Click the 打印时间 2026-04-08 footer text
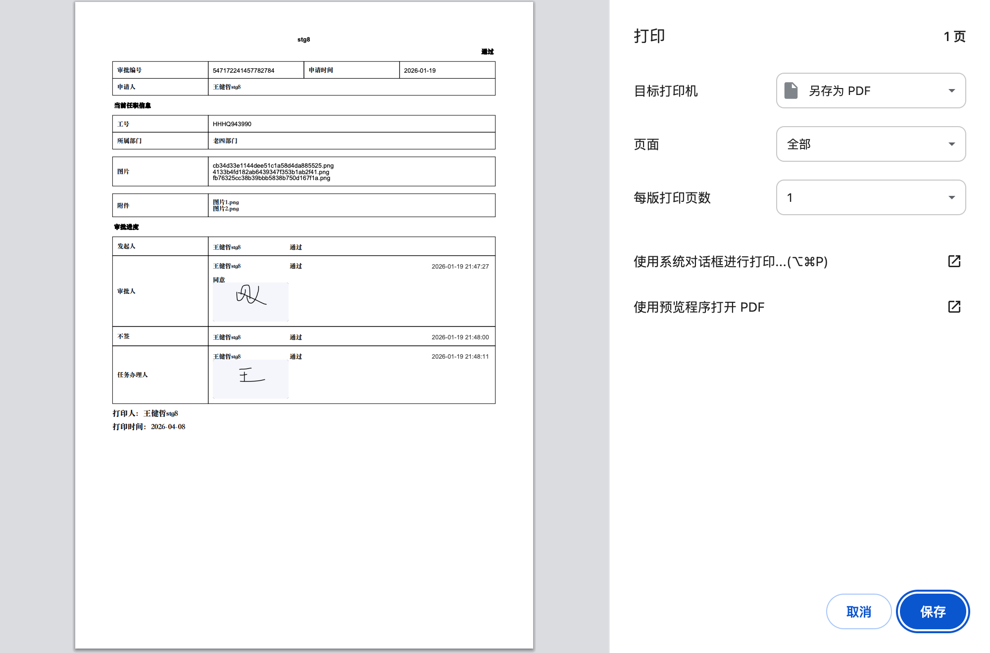990x653 pixels. pyautogui.click(x=149, y=426)
